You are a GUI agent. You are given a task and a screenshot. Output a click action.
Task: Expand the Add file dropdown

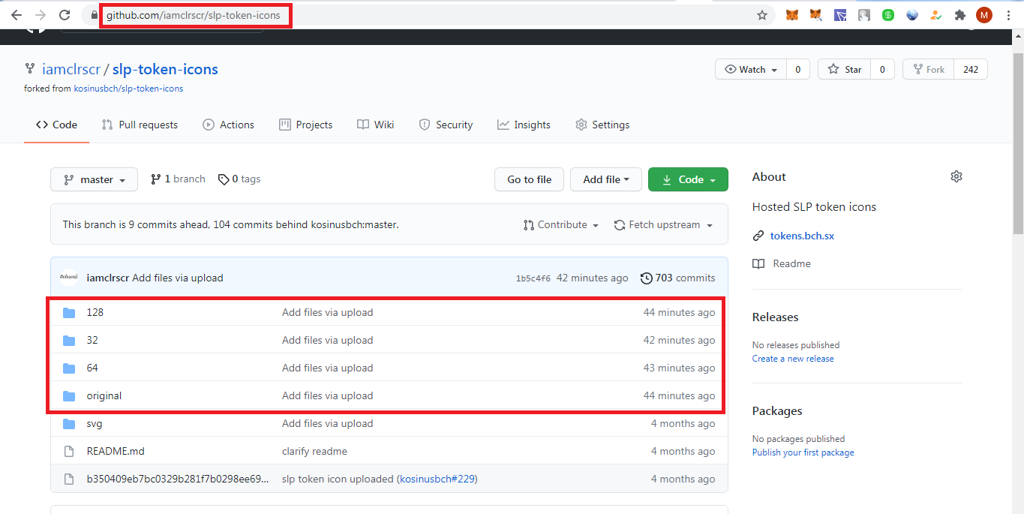[605, 179]
